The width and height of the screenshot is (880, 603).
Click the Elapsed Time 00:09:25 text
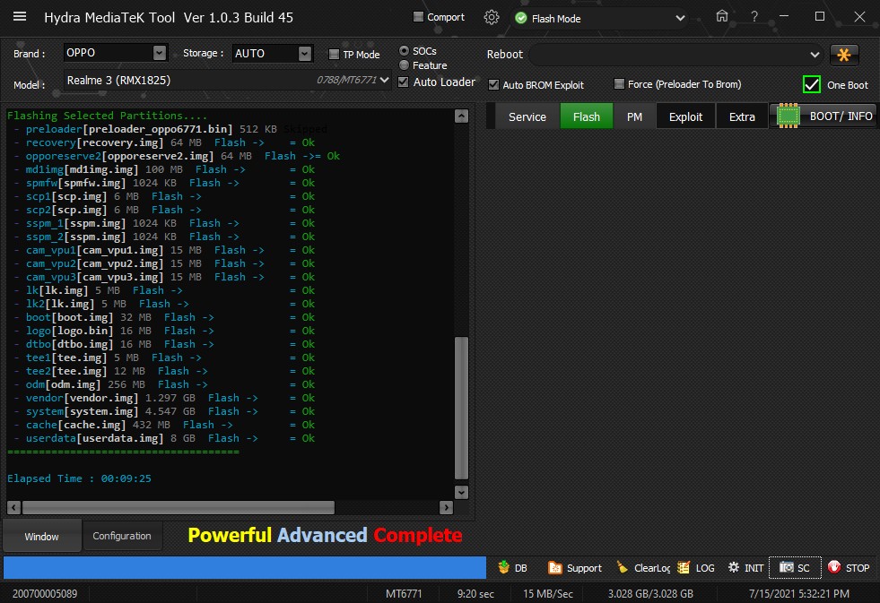tap(79, 478)
